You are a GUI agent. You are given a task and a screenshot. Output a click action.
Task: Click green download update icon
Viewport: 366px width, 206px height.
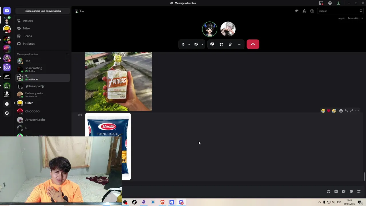coord(338,3)
